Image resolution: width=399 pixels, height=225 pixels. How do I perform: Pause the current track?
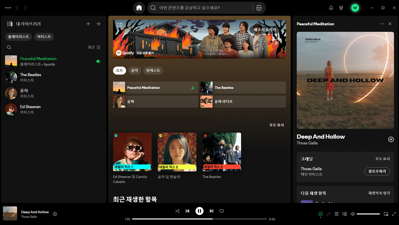[199, 211]
